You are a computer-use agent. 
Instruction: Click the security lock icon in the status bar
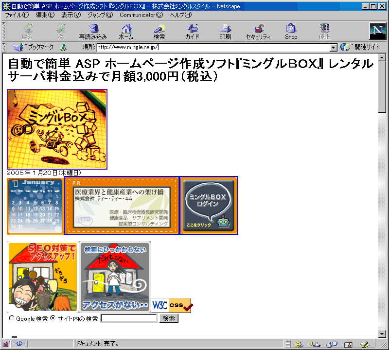pyautogui.click(x=6, y=344)
